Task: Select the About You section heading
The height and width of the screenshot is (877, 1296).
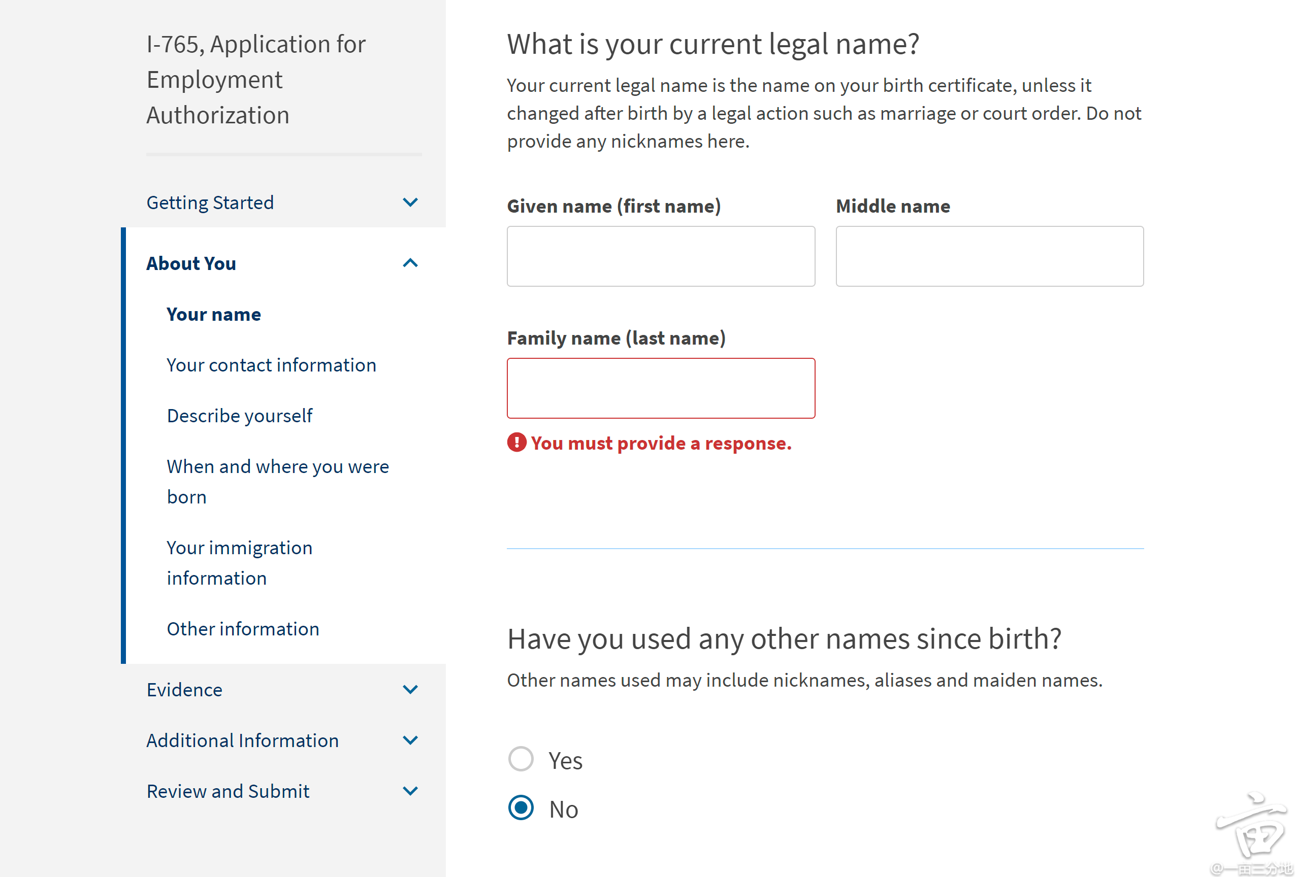Action: (191, 263)
